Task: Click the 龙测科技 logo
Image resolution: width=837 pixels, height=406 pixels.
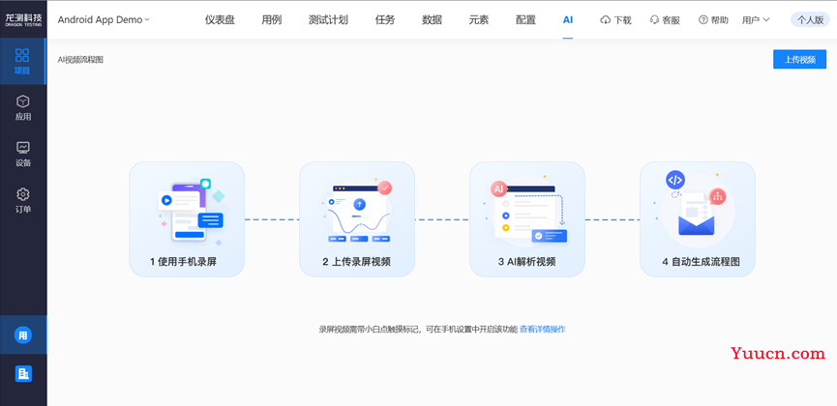Action: (x=23, y=19)
